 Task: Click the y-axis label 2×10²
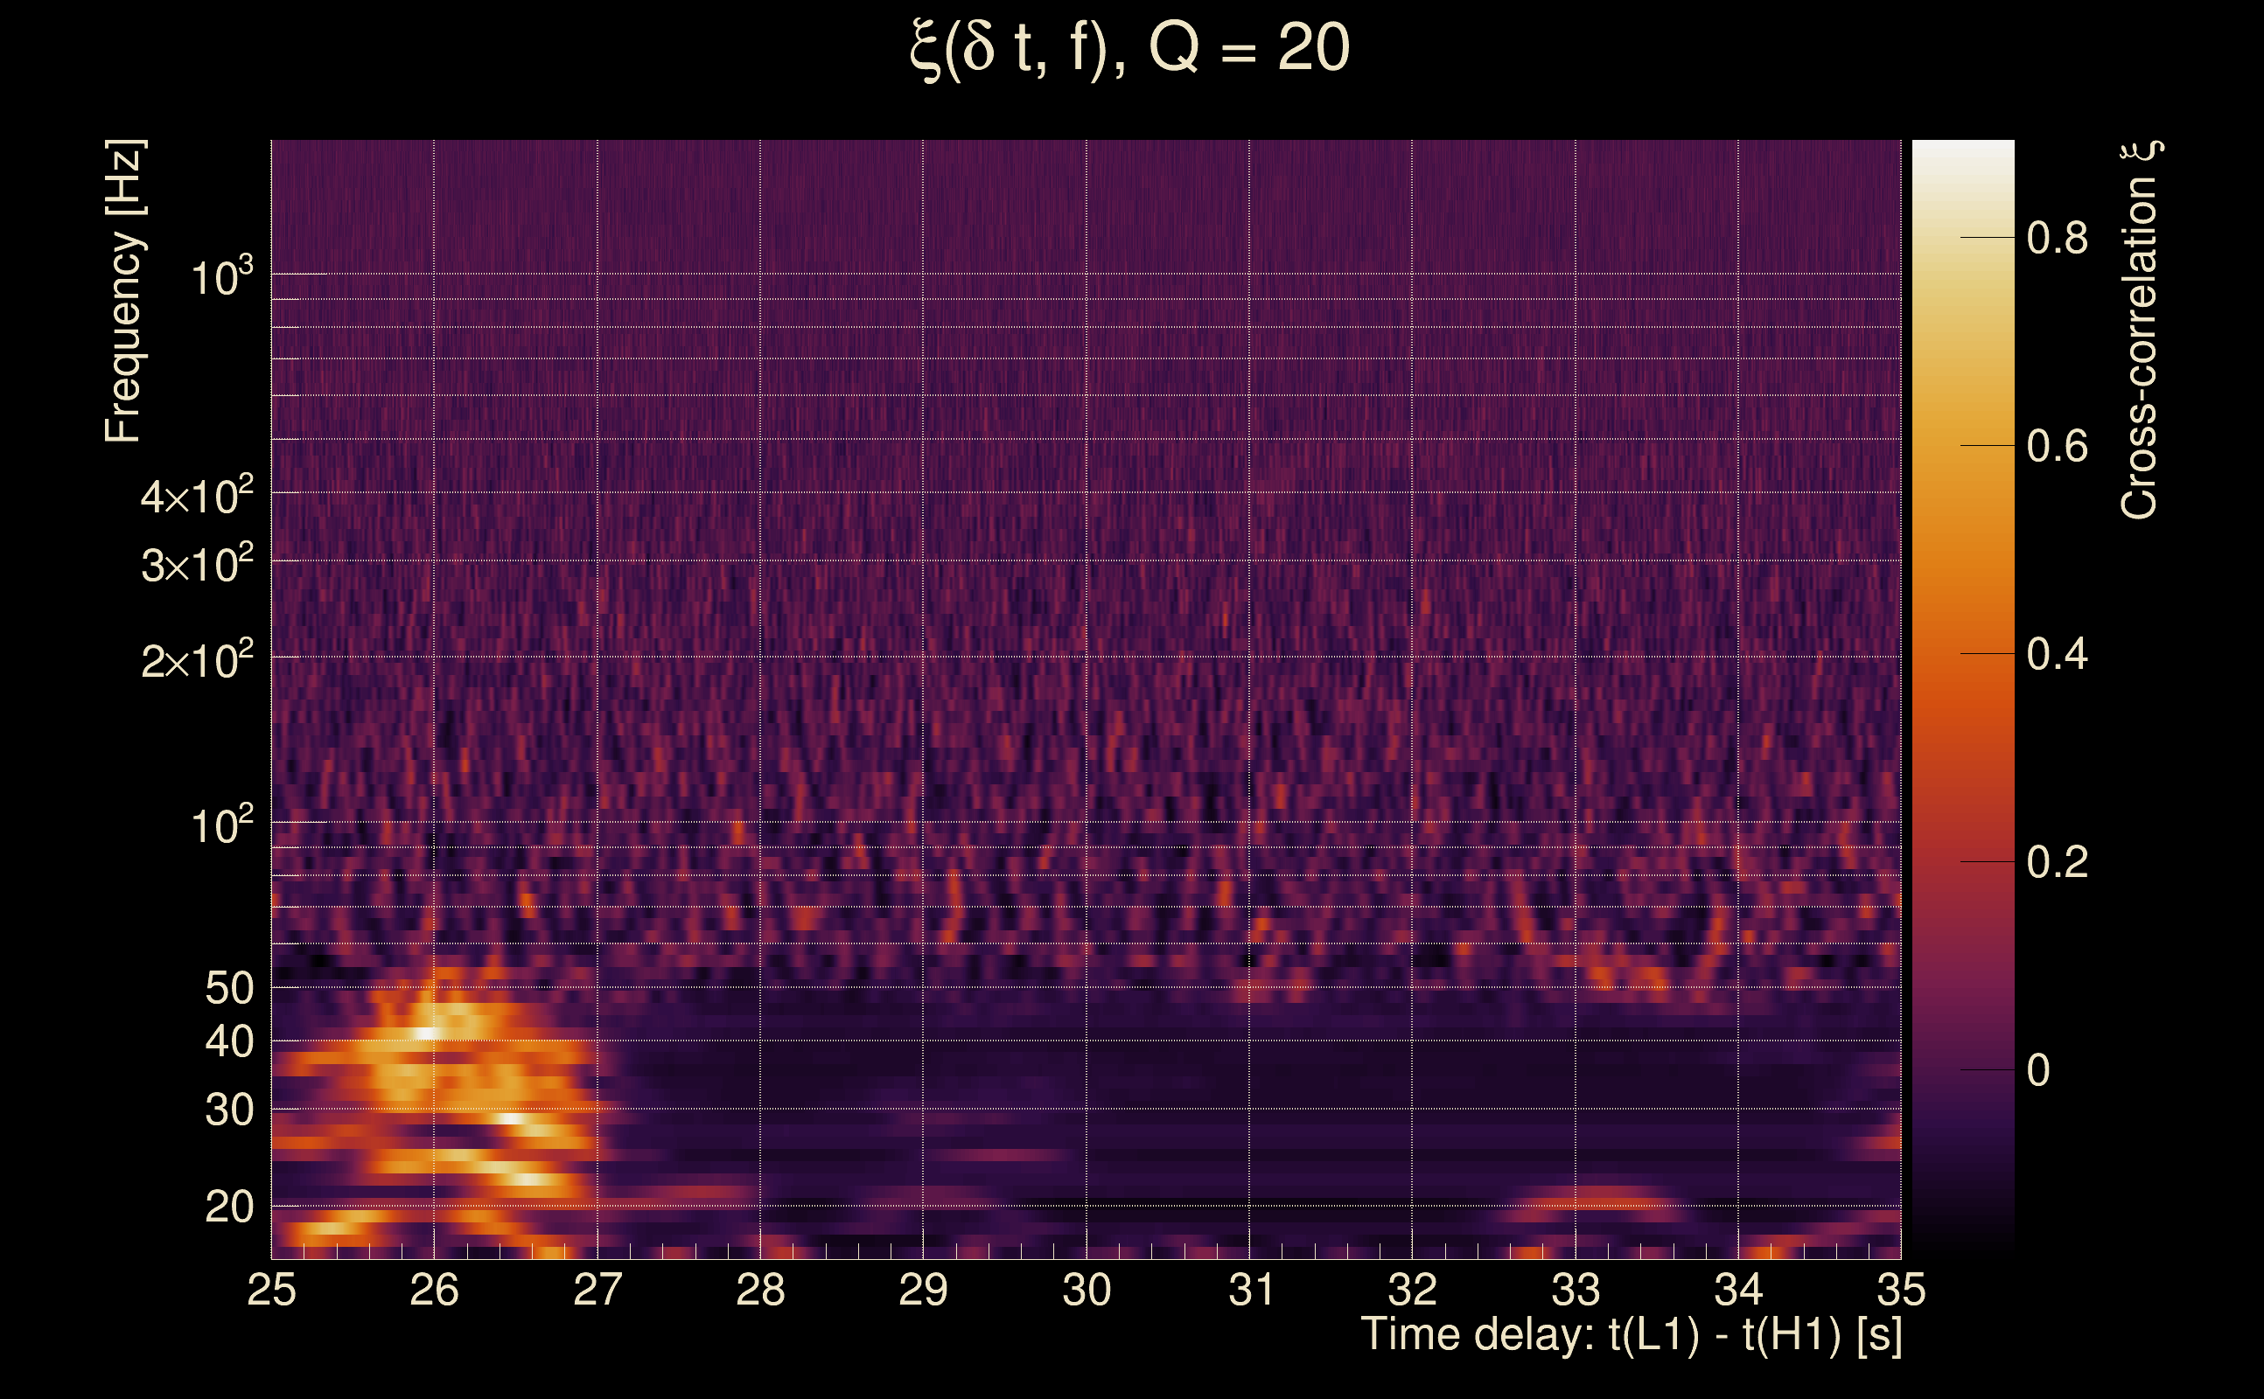click(197, 661)
